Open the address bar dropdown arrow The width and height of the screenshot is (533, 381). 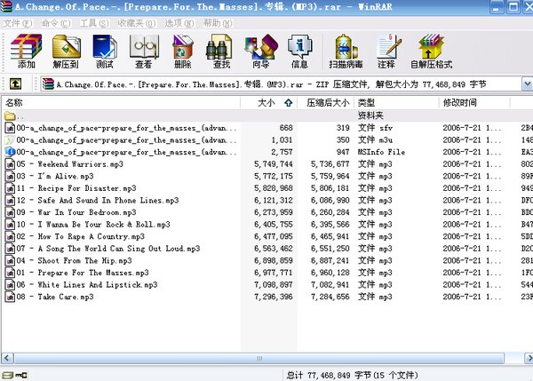[527, 84]
